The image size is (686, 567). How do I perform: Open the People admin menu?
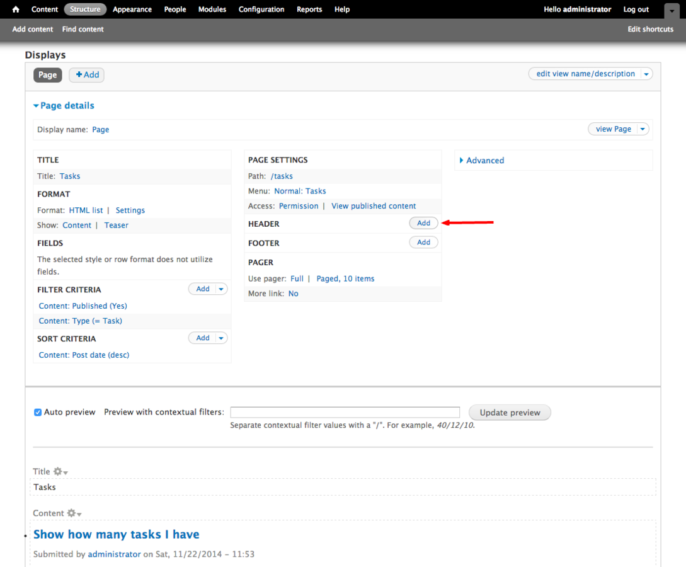(x=175, y=9)
